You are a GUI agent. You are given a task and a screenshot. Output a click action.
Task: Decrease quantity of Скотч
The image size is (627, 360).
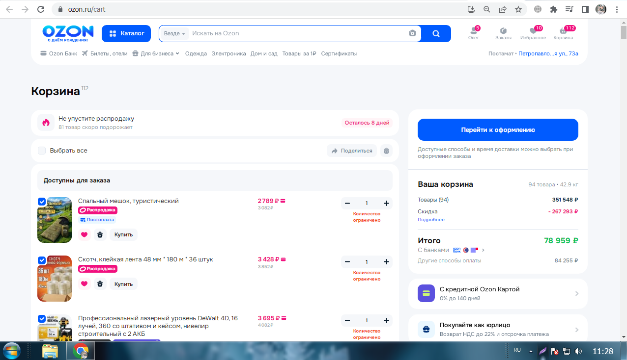click(x=347, y=262)
